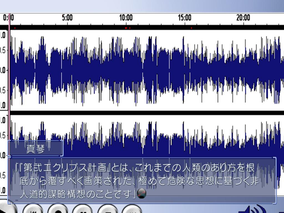This screenshot has width=284, height=213.
Task: Click the red marker just past 10:00
Action: [130, 28]
